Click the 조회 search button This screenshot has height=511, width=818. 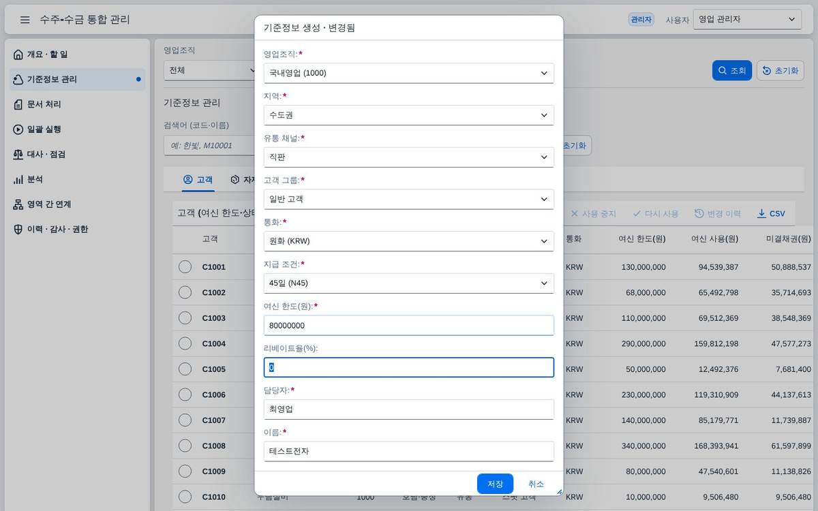(732, 71)
